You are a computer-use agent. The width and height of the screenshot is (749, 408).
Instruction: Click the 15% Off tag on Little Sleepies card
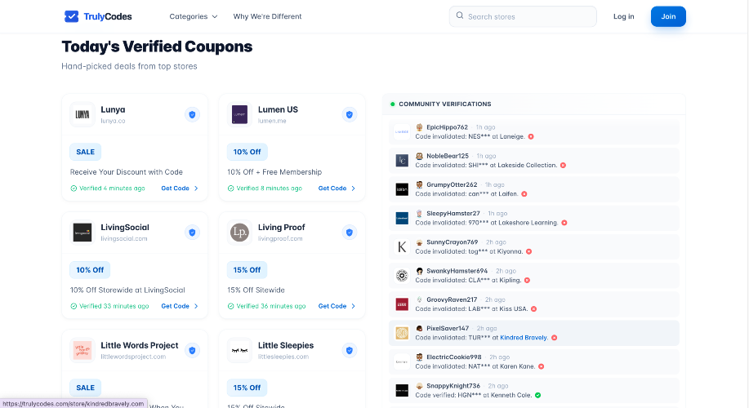[247, 388]
